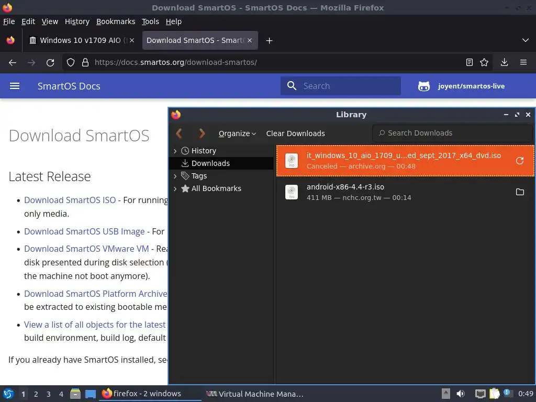
Task: Click the Windows 10 ISO file icon
Action: [x=292, y=161]
